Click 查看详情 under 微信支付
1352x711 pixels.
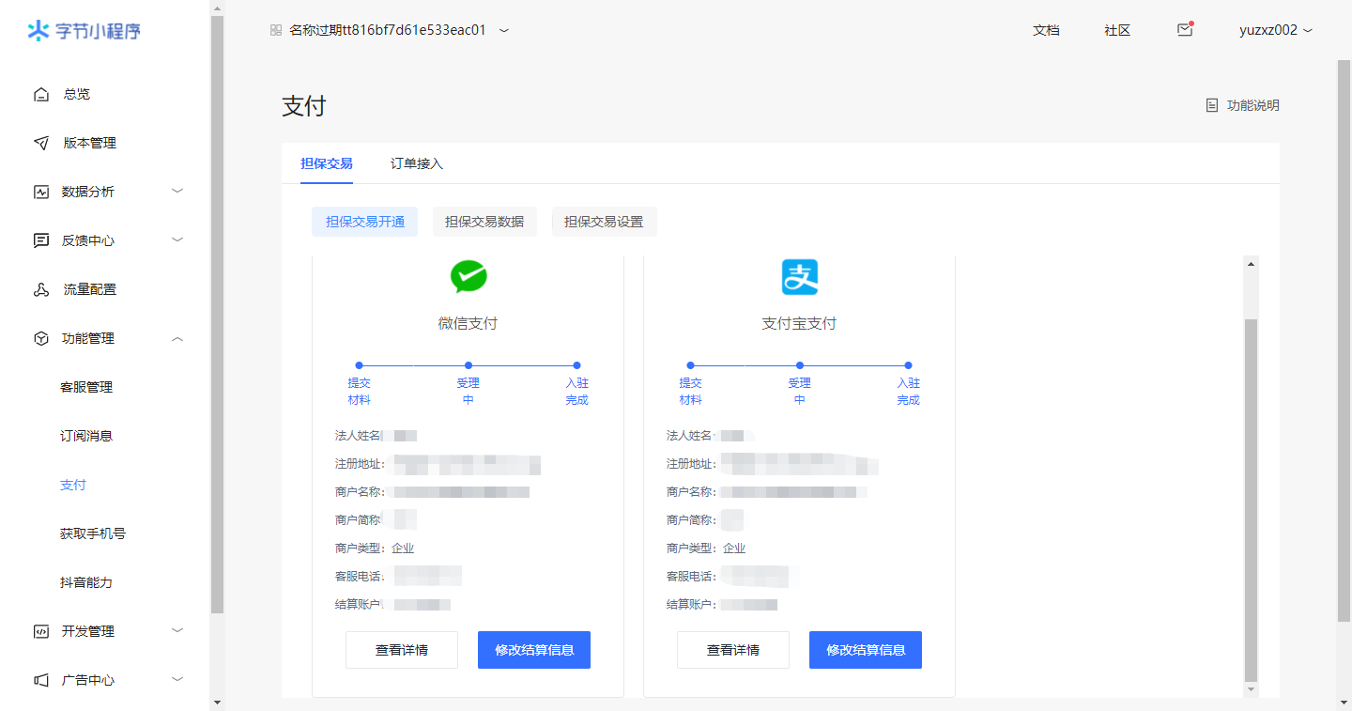(402, 650)
